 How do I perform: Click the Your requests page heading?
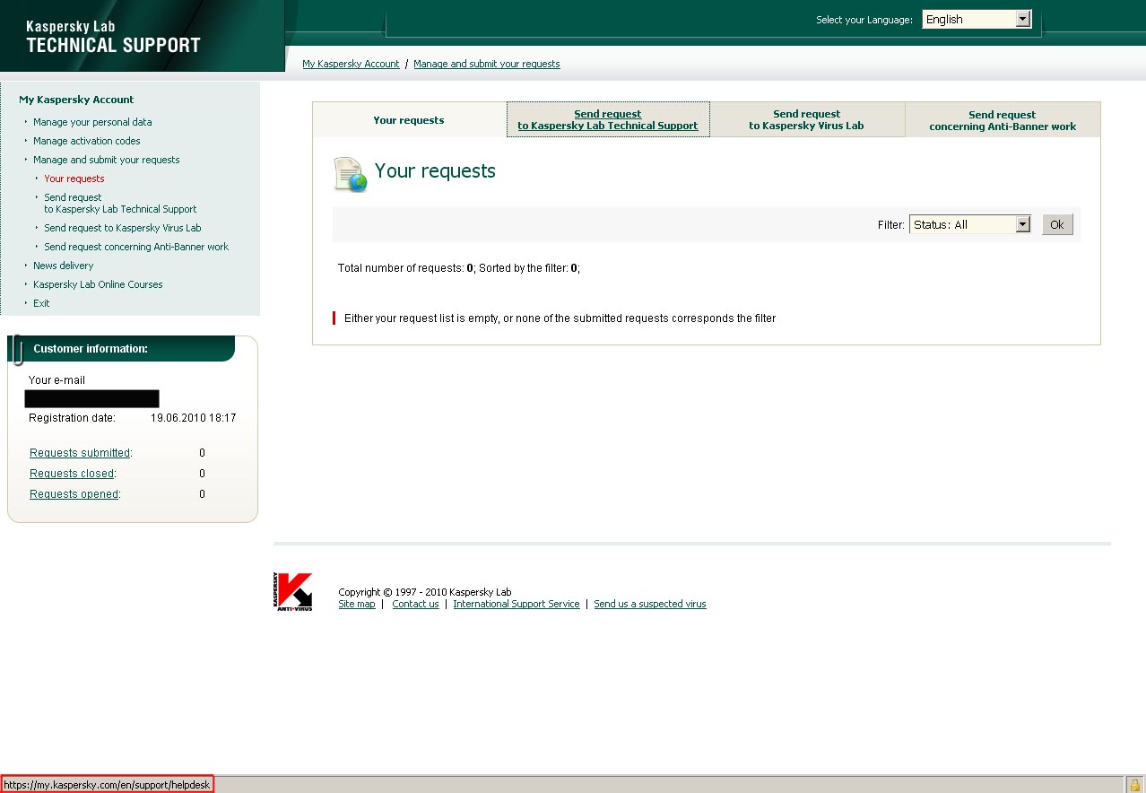[x=435, y=171]
